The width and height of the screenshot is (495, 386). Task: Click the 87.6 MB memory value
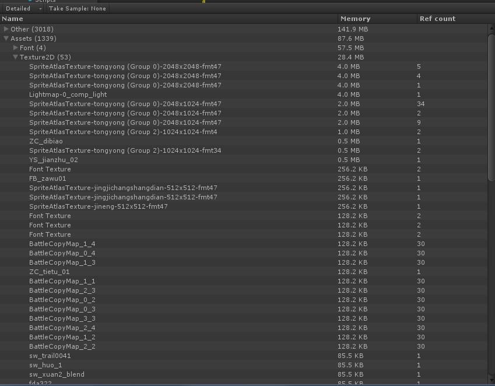coord(350,38)
